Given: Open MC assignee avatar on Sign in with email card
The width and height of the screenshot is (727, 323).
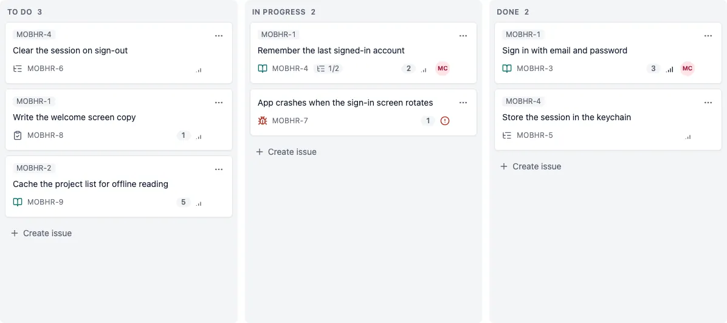Looking at the screenshot, I should [x=687, y=69].
